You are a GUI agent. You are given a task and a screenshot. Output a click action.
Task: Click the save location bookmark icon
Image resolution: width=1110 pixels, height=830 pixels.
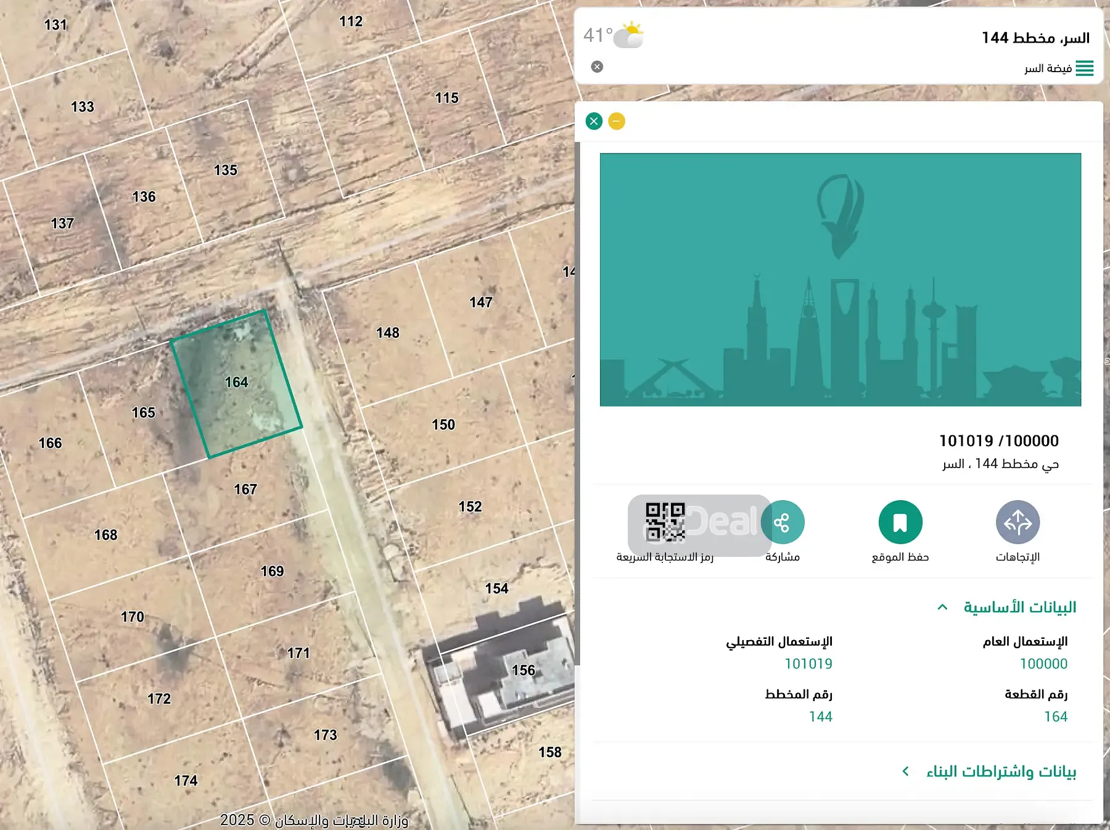900,522
